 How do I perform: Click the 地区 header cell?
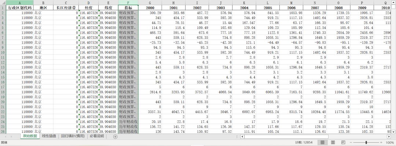(x=43, y=8)
